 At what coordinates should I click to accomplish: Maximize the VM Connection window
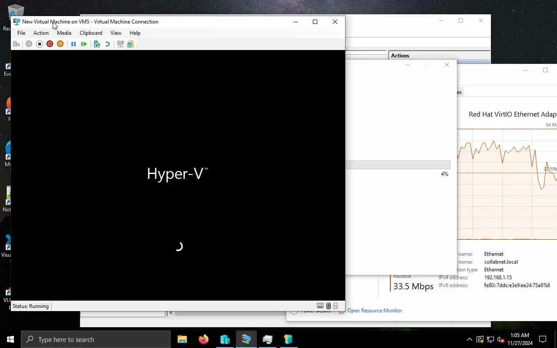tap(315, 22)
